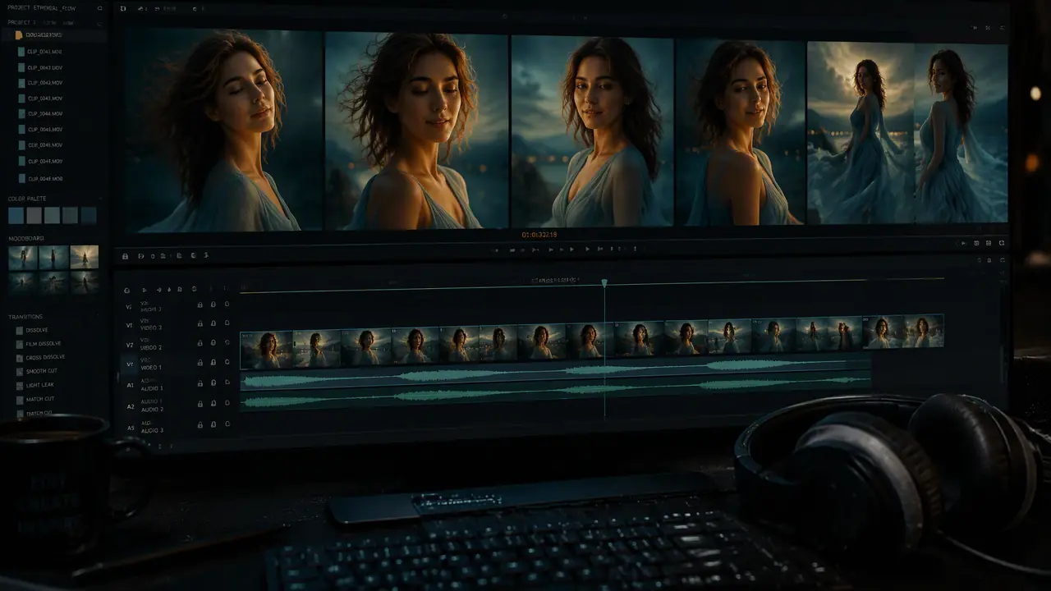Choose the SMOOTH CUT transition
Viewport: 1051px width, 591px height.
[39, 372]
